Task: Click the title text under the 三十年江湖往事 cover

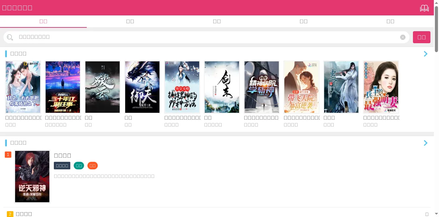Action: (x=63, y=118)
